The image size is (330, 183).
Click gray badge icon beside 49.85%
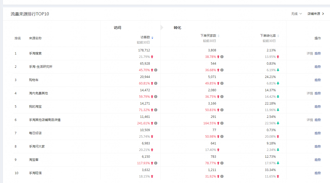click(x=222, y=83)
